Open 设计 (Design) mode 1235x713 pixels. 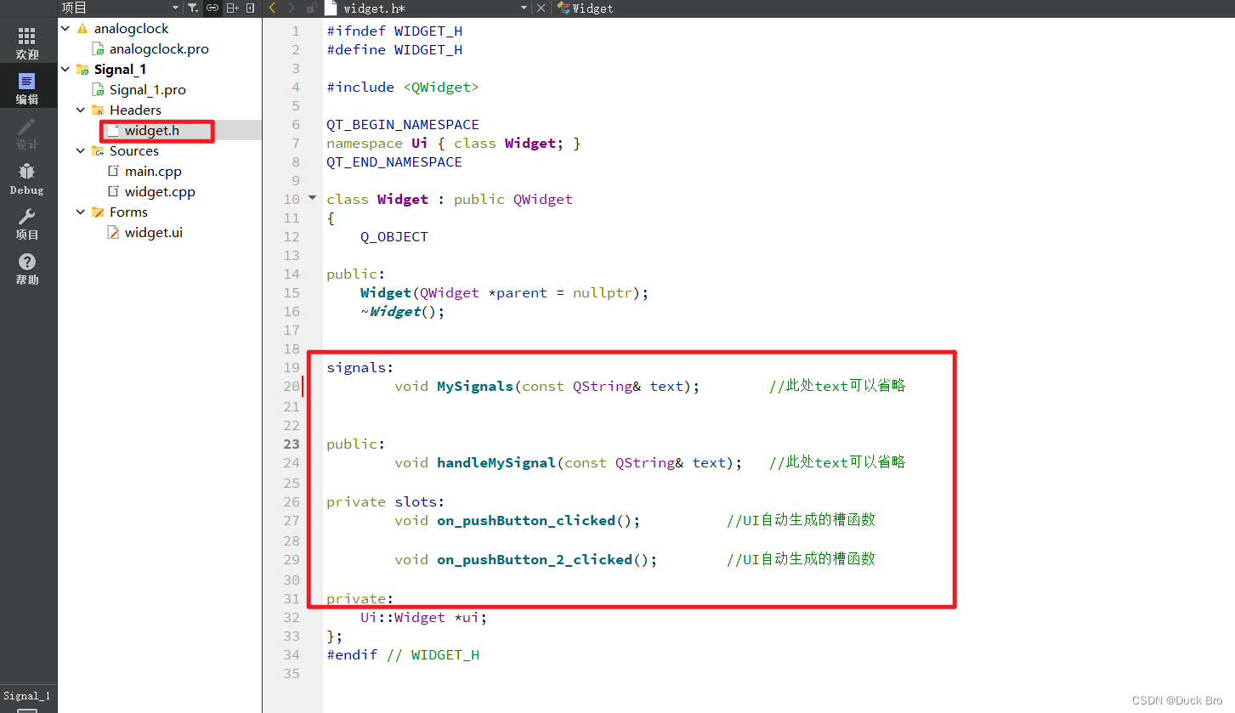pos(27,133)
